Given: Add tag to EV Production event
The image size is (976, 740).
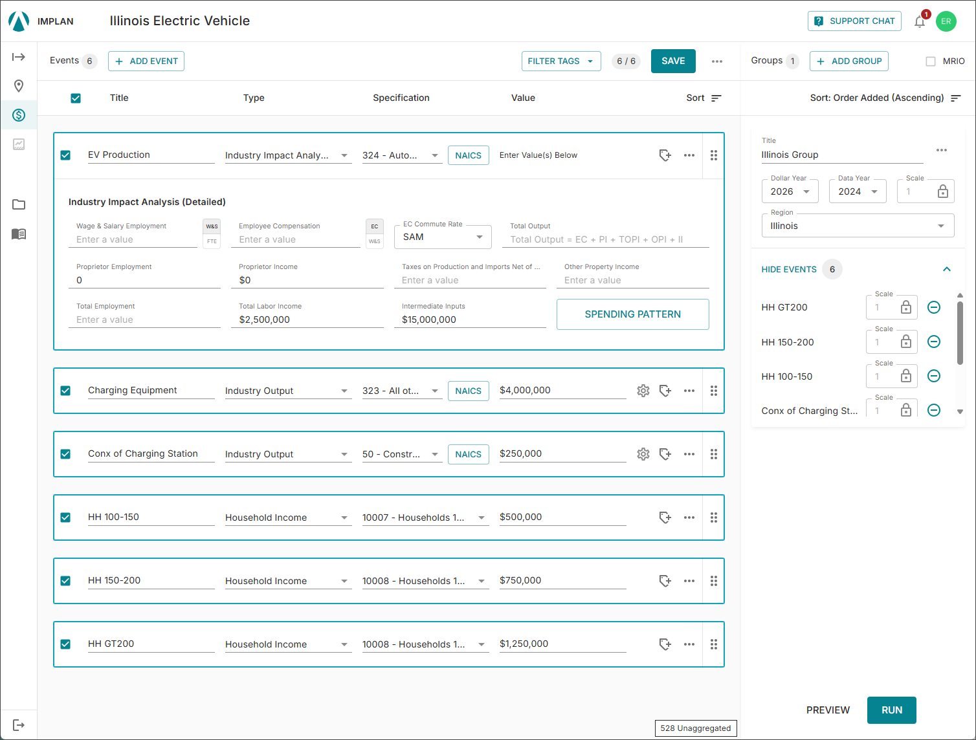Looking at the screenshot, I should (x=665, y=155).
